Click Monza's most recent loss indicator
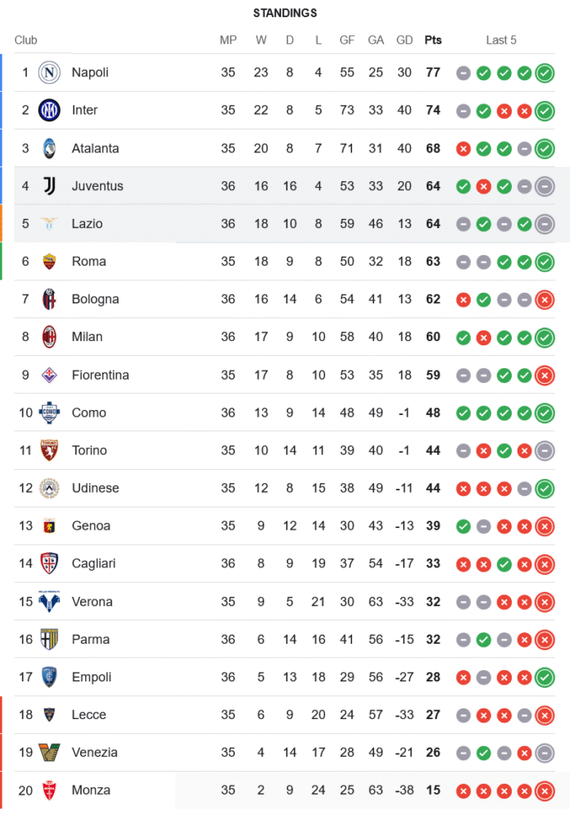Viewport: 570px width, 820px height. tap(545, 791)
